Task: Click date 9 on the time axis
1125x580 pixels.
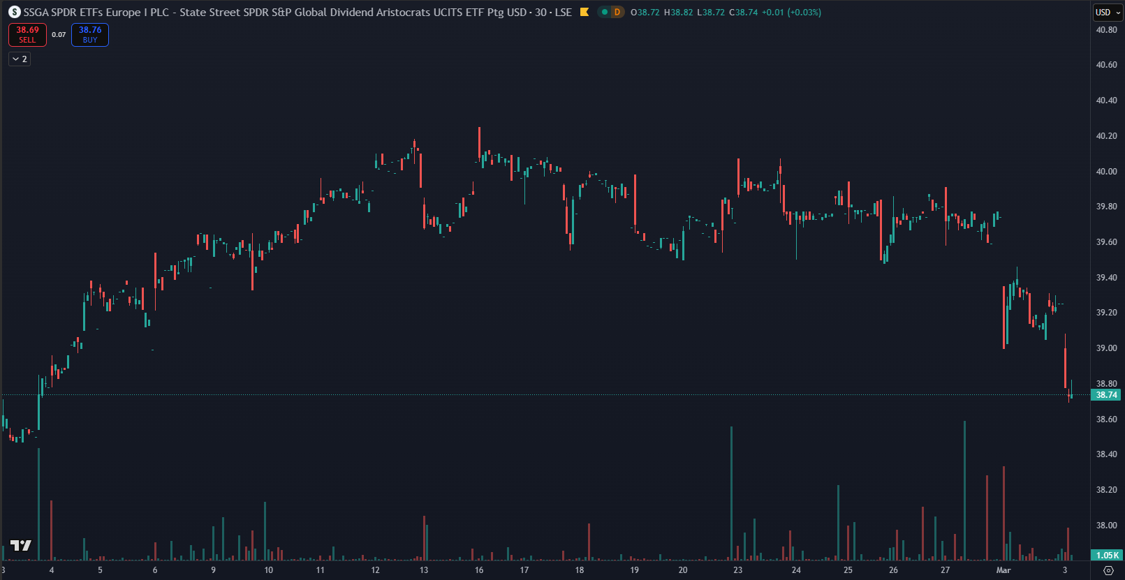Action: [x=214, y=570]
